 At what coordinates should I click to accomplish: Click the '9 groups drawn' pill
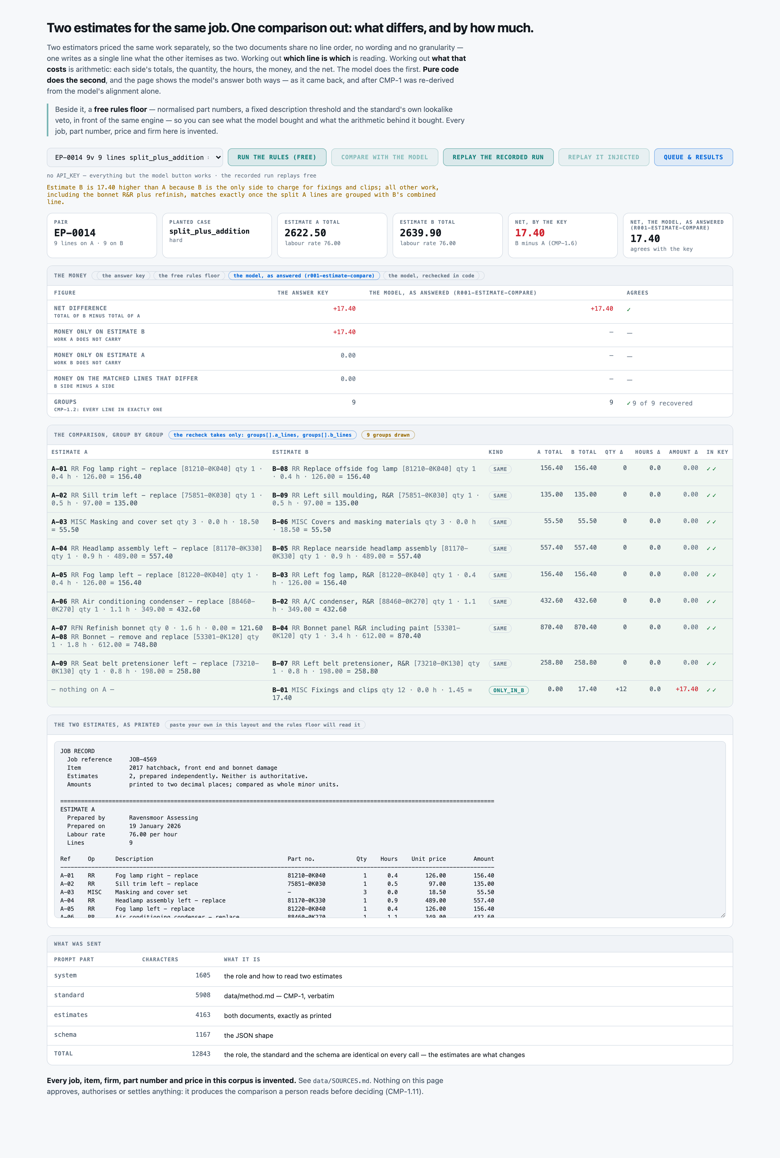tap(388, 435)
